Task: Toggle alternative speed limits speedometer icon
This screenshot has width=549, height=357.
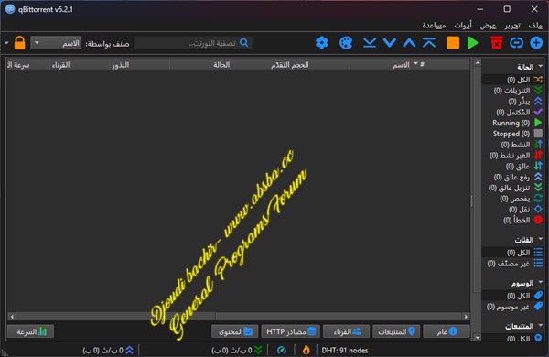Action: pos(282,350)
